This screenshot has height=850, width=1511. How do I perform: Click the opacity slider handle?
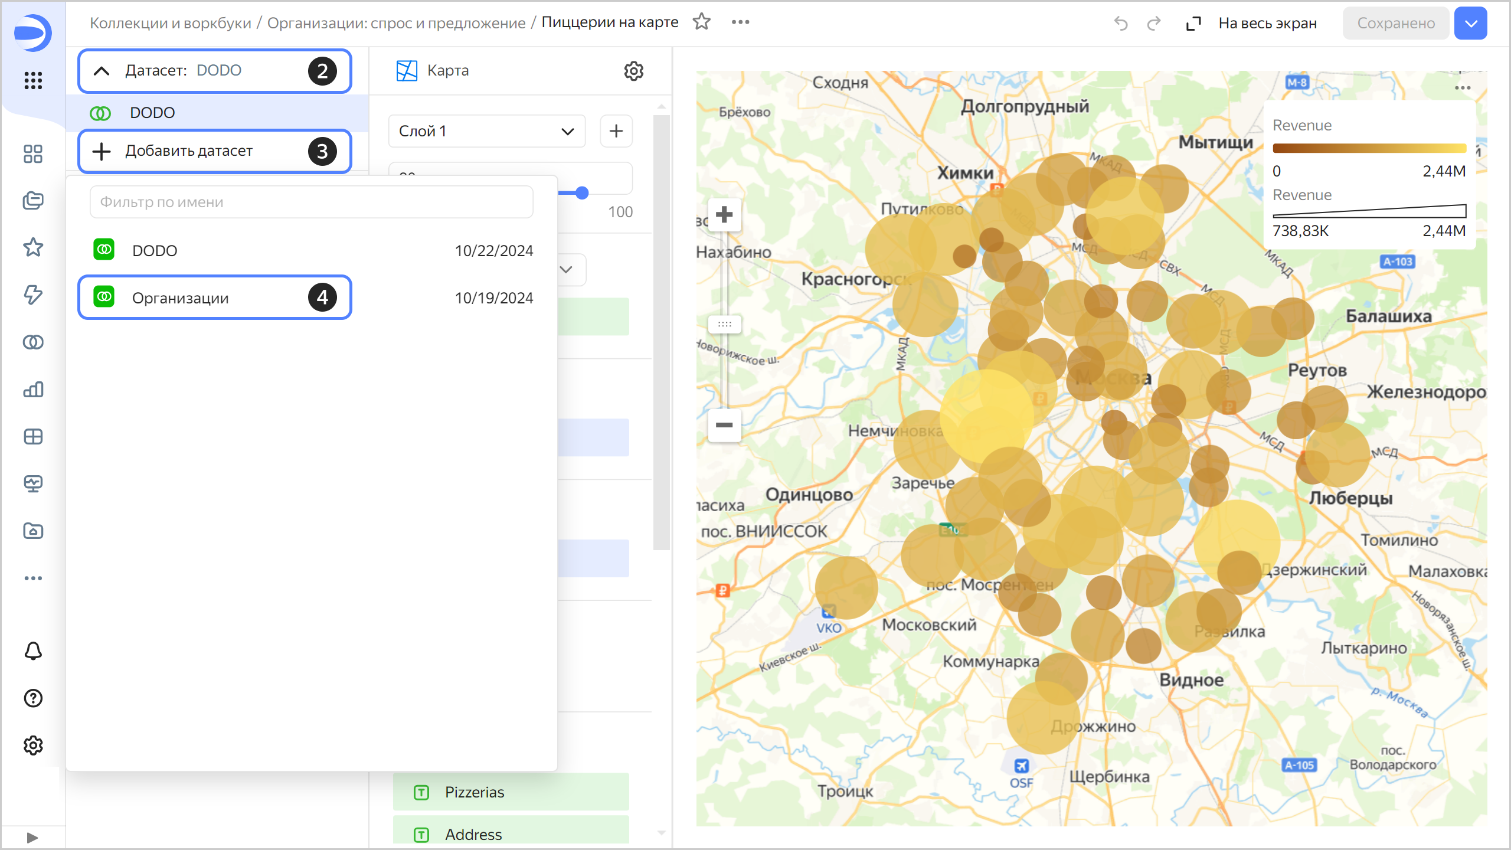click(x=582, y=193)
